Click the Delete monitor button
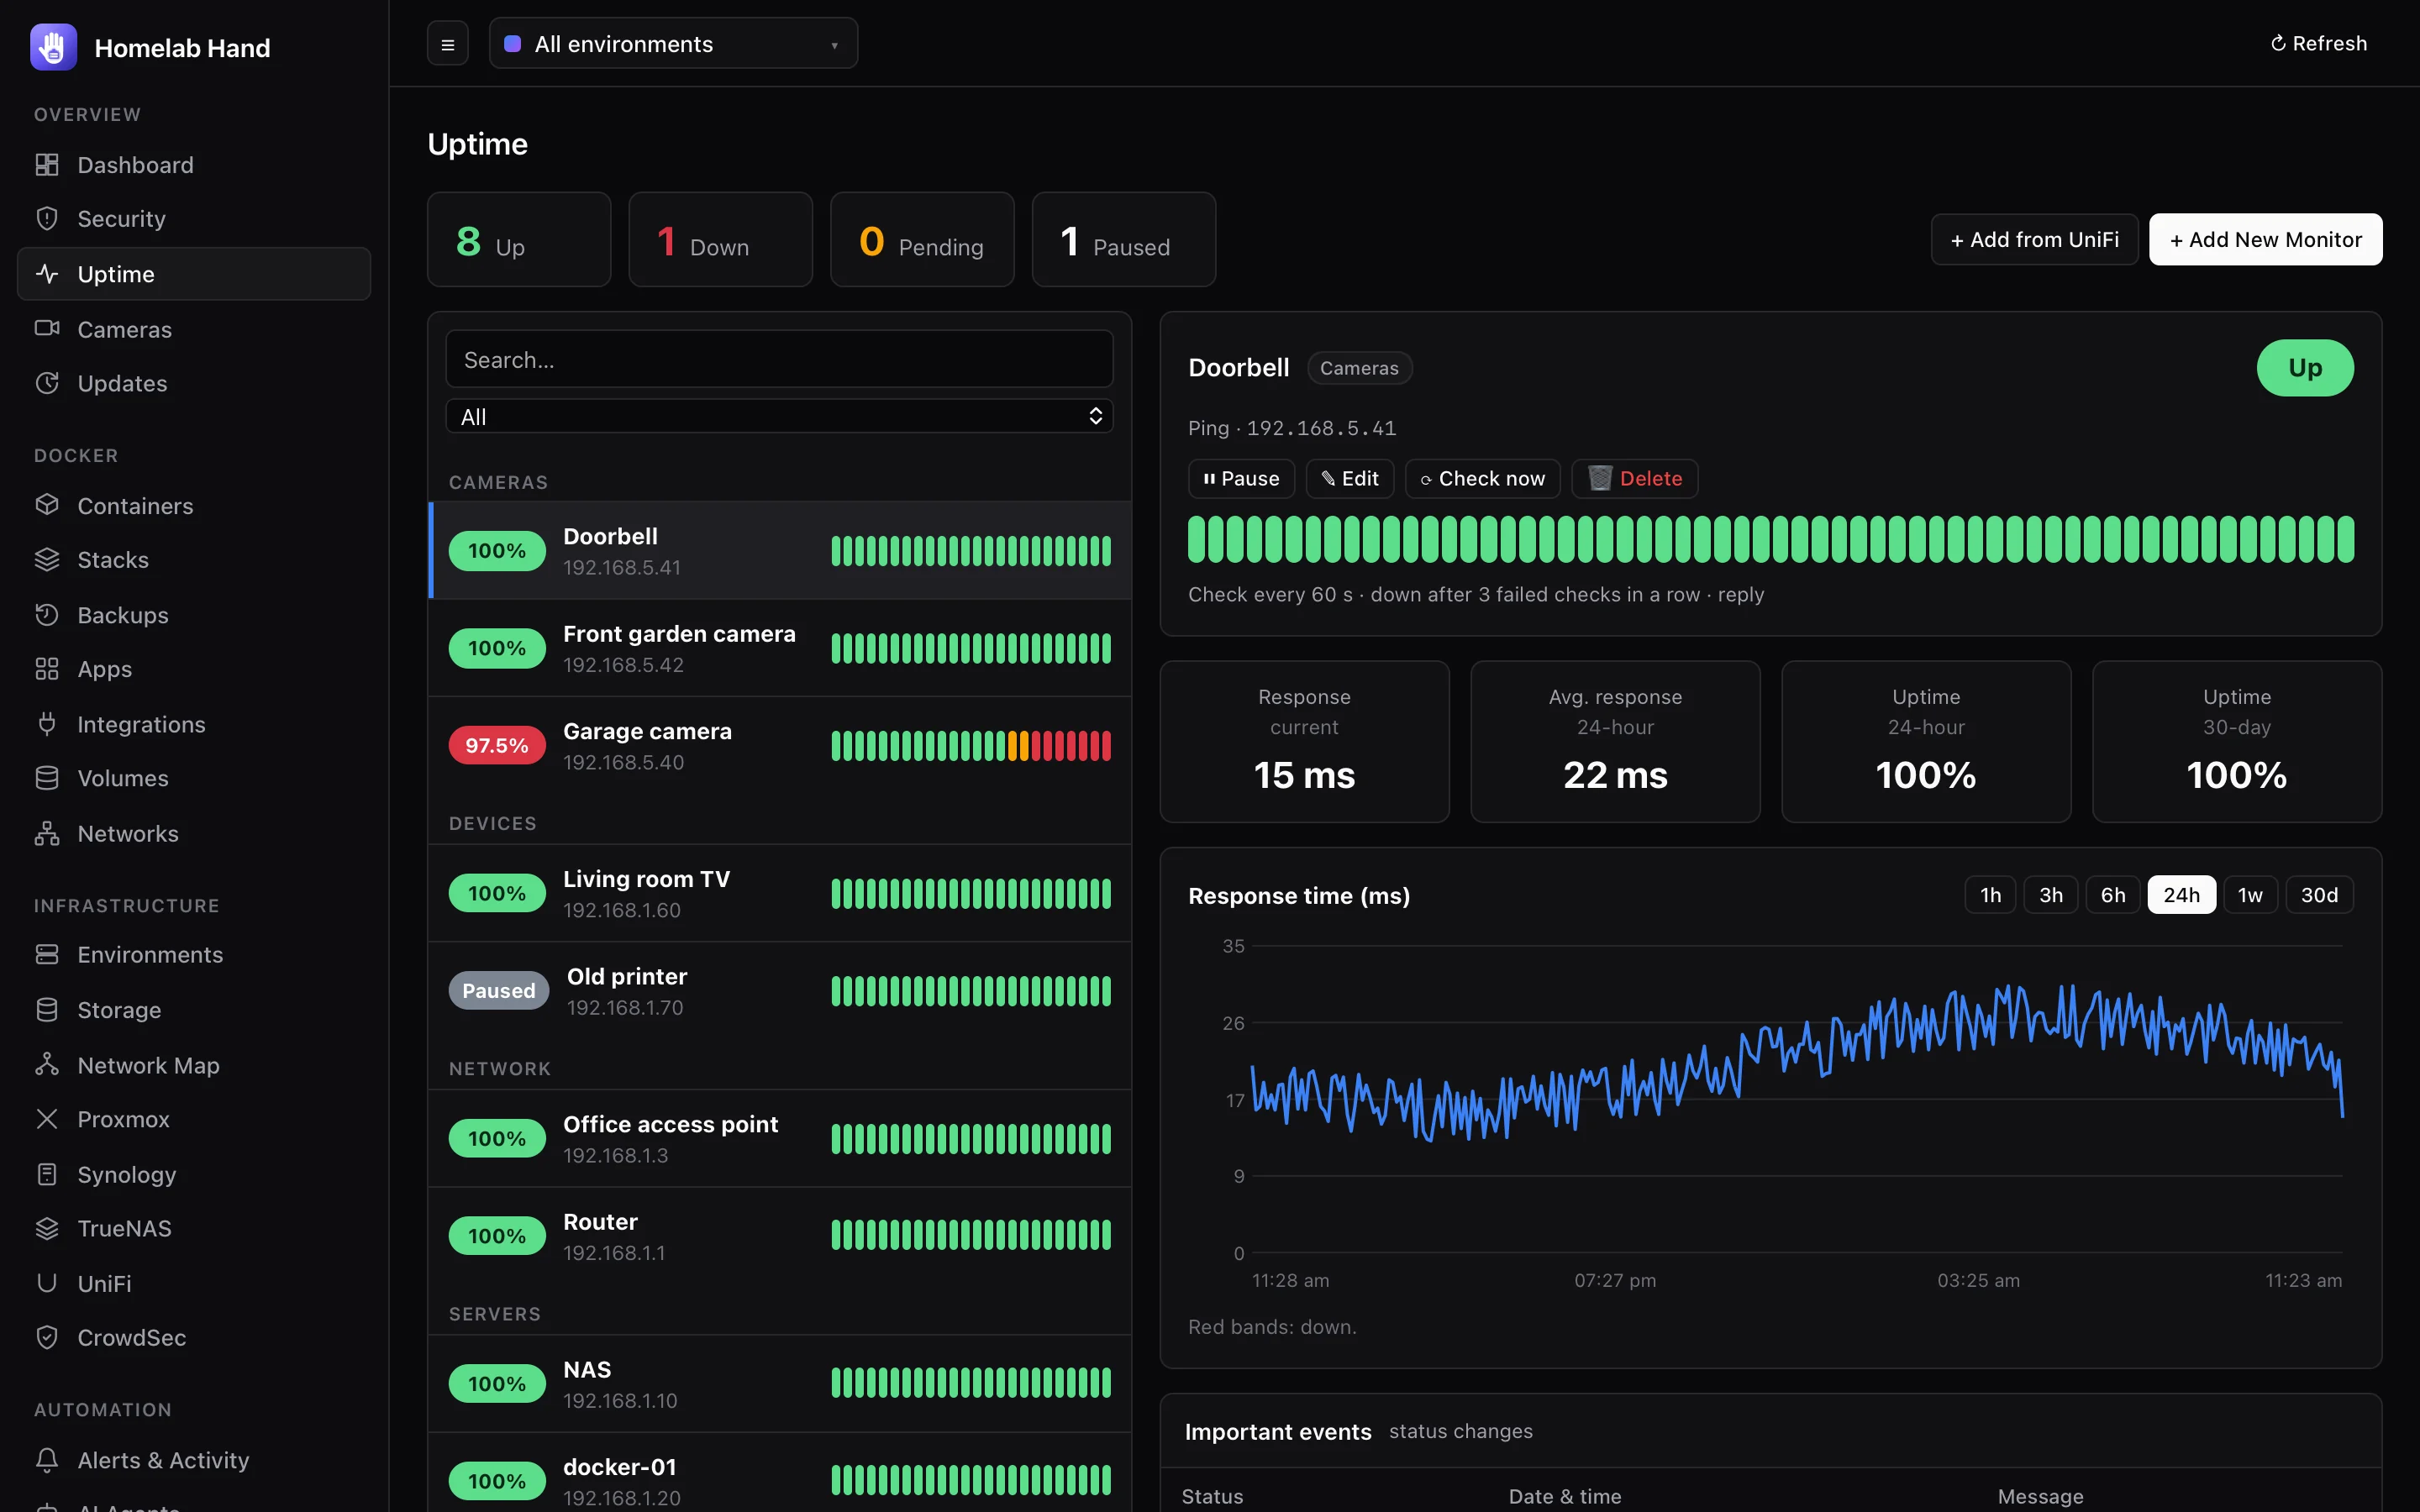The height and width of the screenshot is (1512, 2420). tap(1635, 478)
